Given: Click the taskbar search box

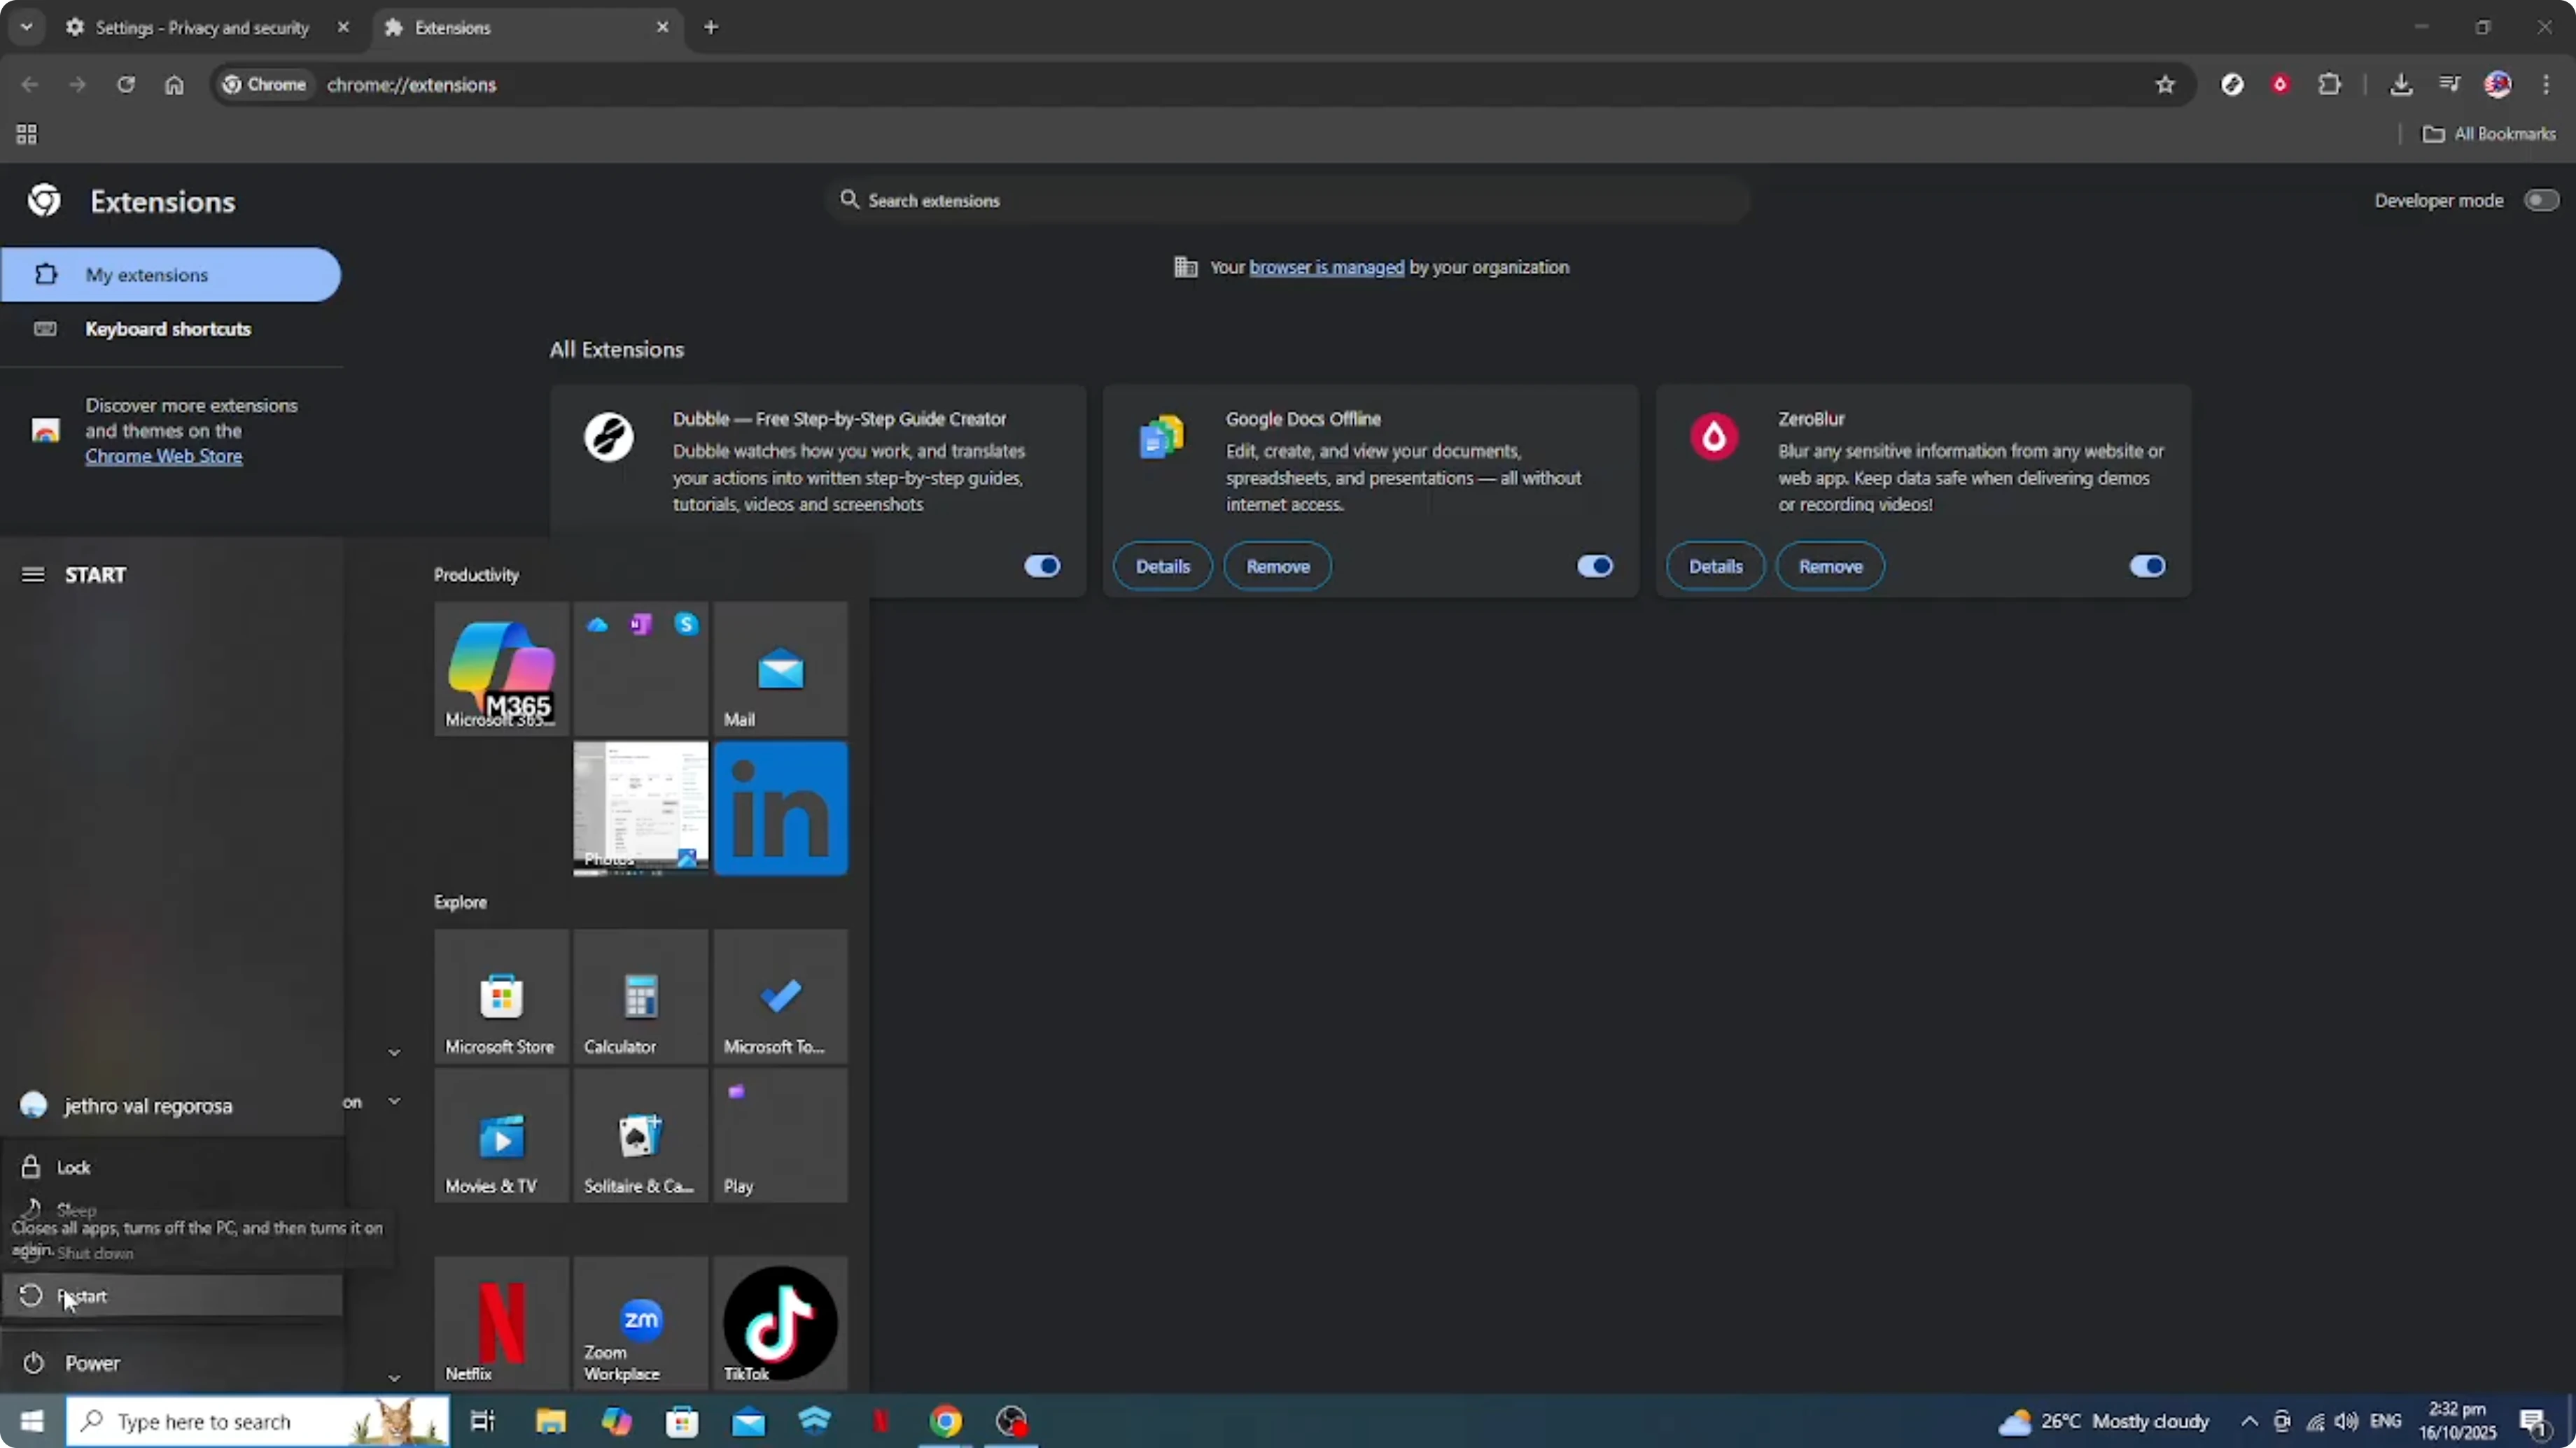Looking at the screenshot, I should coord(258,1421).
